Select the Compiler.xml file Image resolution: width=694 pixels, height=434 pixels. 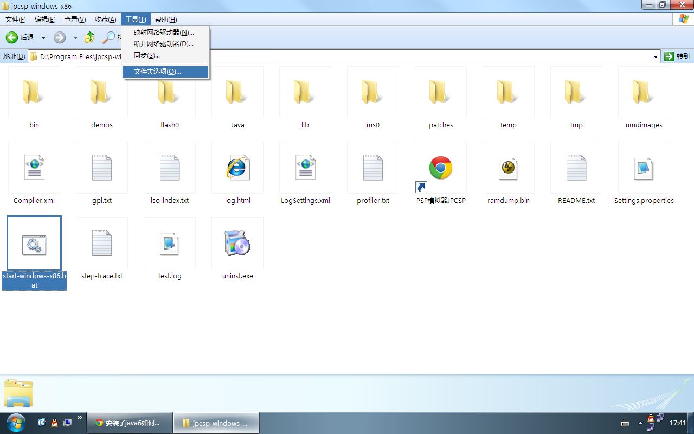point(34,168)
